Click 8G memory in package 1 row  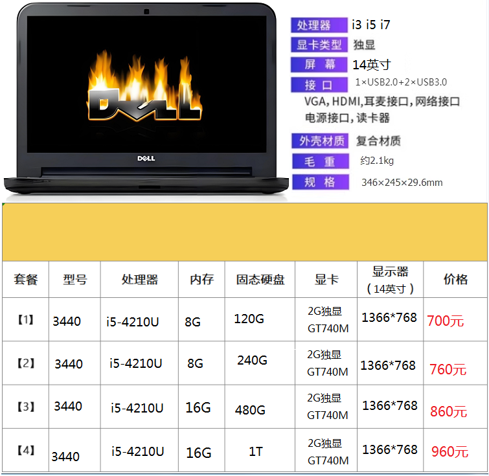tap(192, 322)
